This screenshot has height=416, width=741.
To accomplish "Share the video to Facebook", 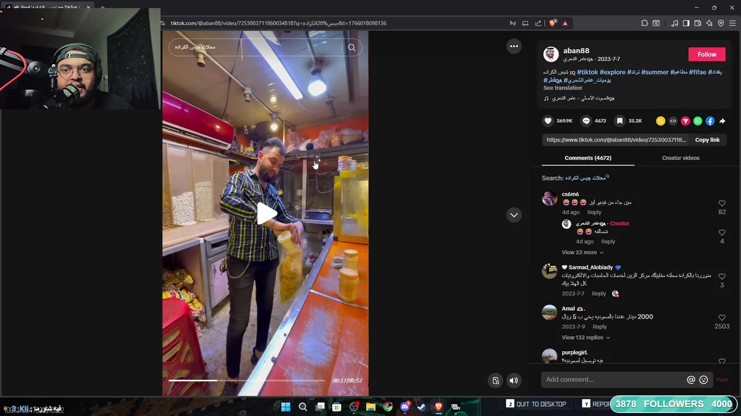I will tap(710, 121).
